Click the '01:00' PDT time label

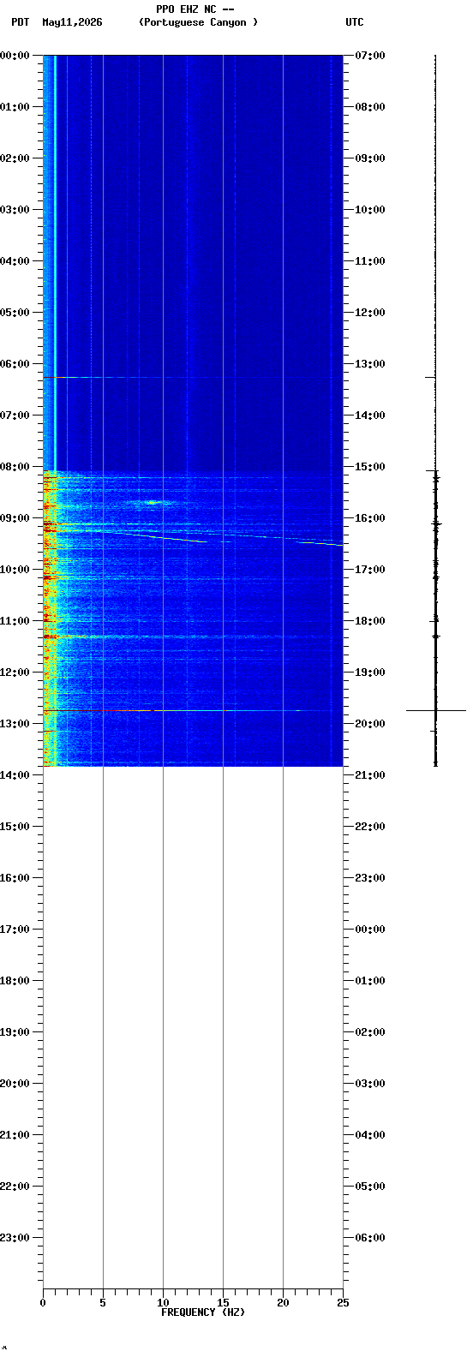(x=15, y=106)
